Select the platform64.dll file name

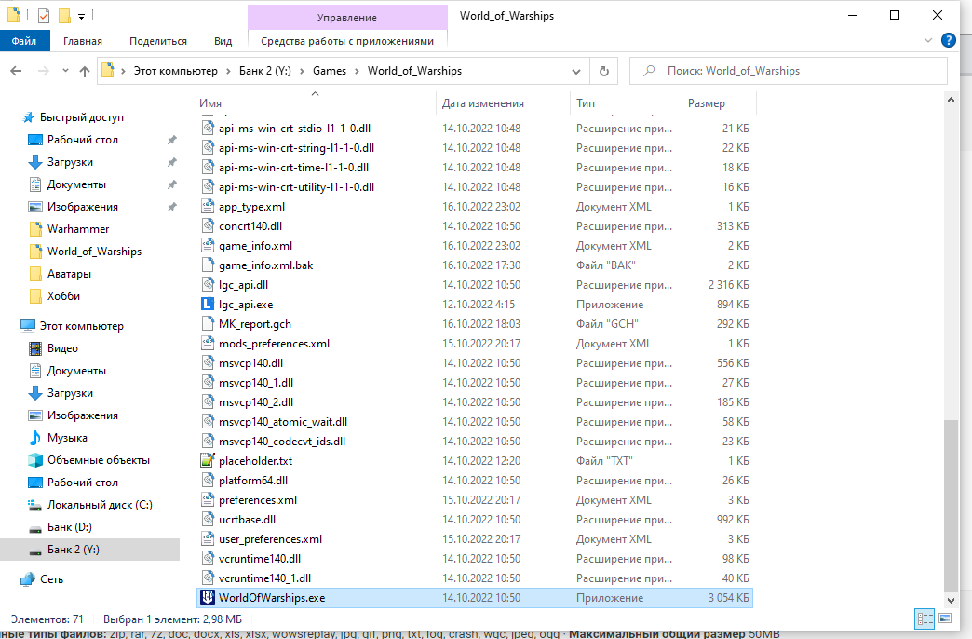pyautogui.click(x=253, y=481)
